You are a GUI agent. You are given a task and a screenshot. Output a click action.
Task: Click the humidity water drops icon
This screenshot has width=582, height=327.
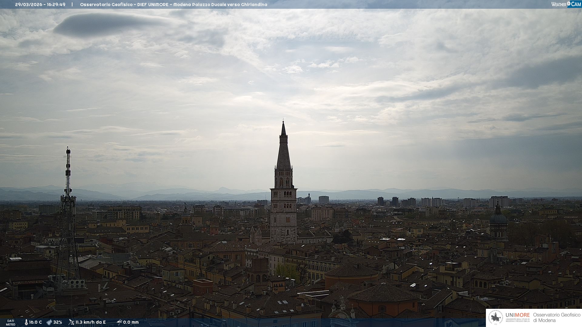[x=49, y=322]
